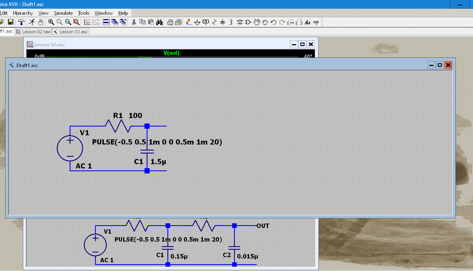Open the Tools menu

84,13
